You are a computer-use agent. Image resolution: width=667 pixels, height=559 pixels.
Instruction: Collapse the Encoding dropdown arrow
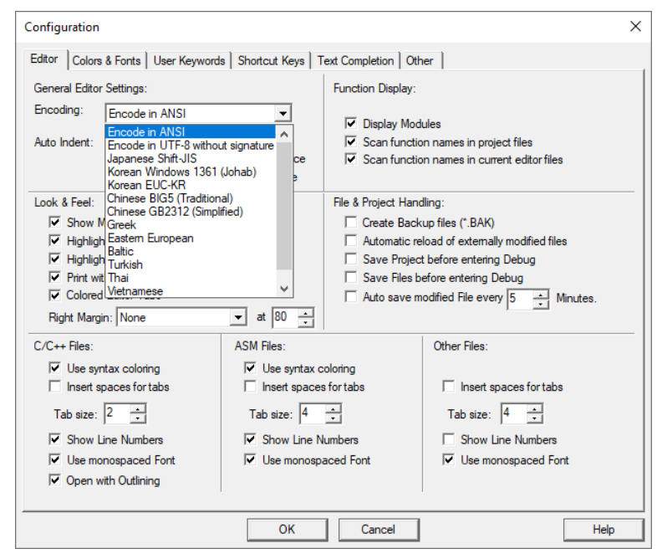[x=283, y=114]
